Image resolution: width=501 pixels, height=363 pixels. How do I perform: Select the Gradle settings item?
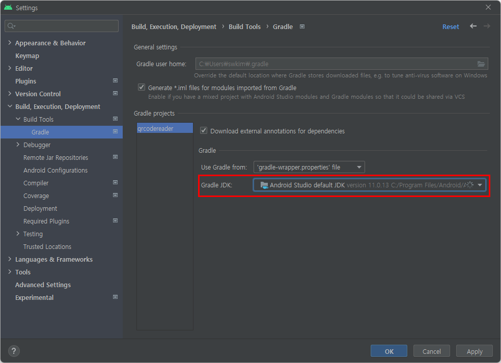(x=62, y=132)
